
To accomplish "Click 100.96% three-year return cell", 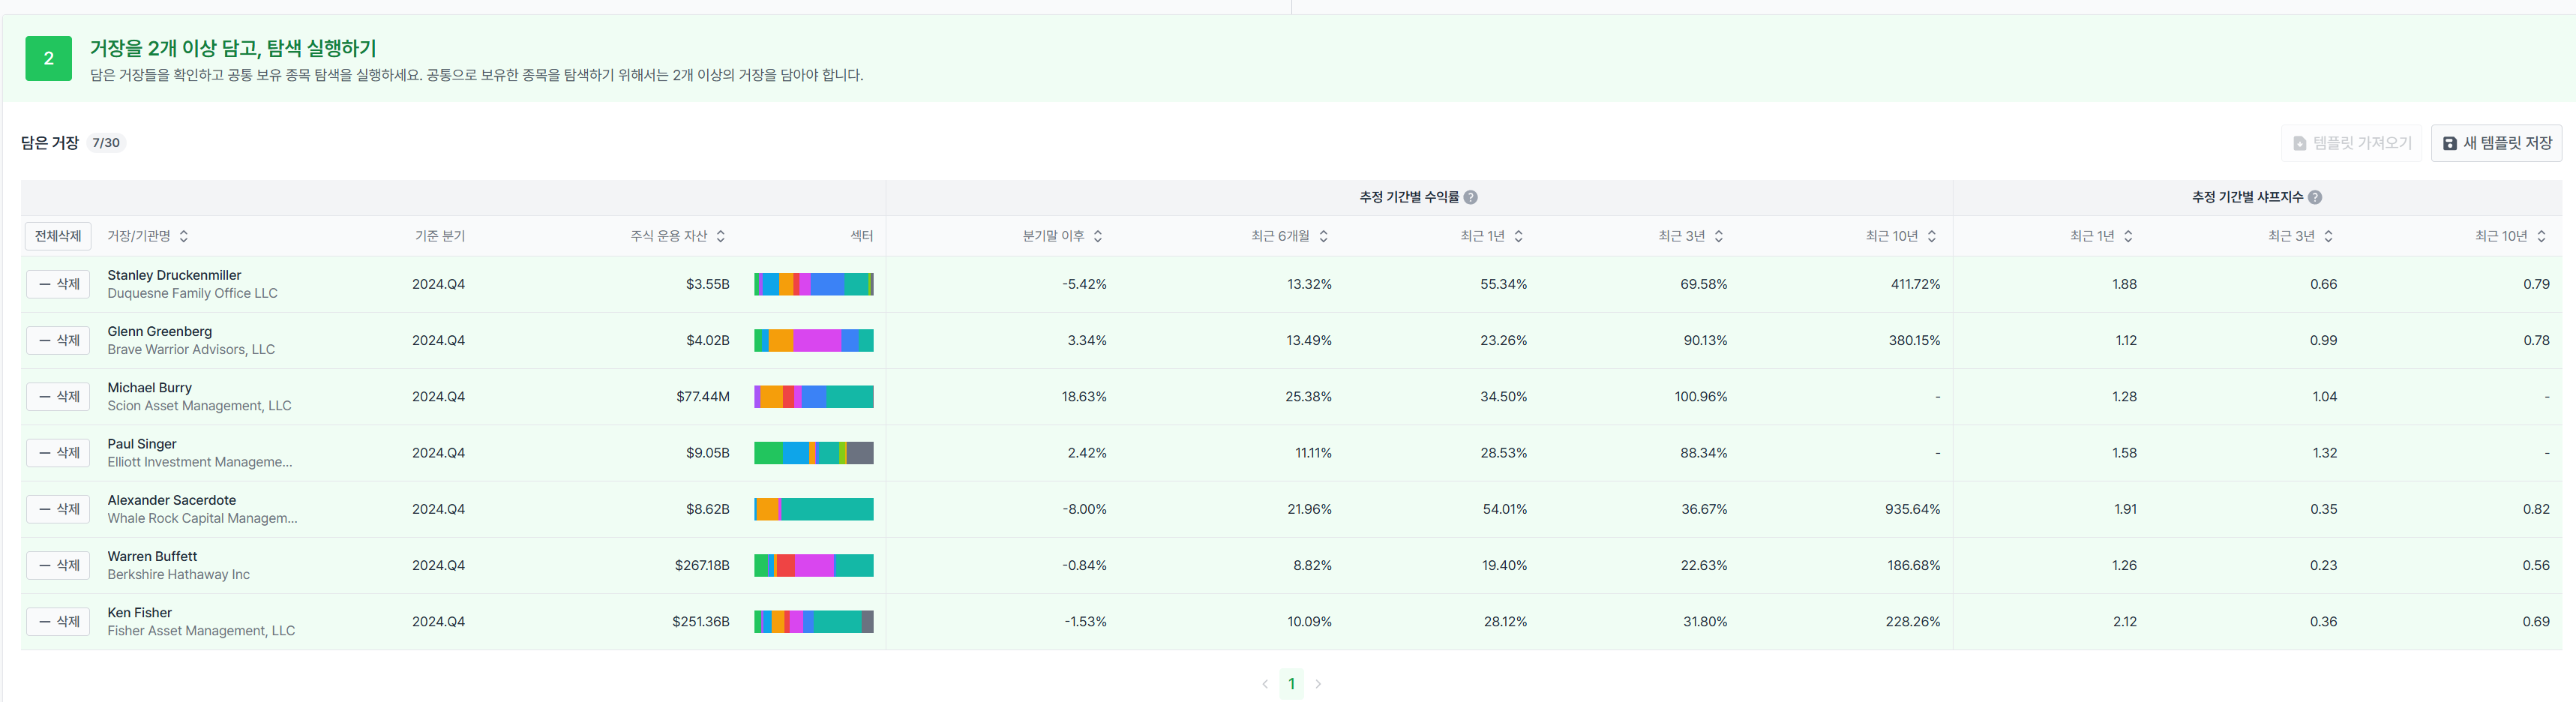I will (1701, 397).
